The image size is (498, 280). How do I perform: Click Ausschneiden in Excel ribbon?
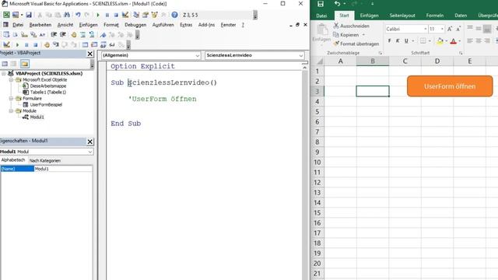click(x=351, y=26)
